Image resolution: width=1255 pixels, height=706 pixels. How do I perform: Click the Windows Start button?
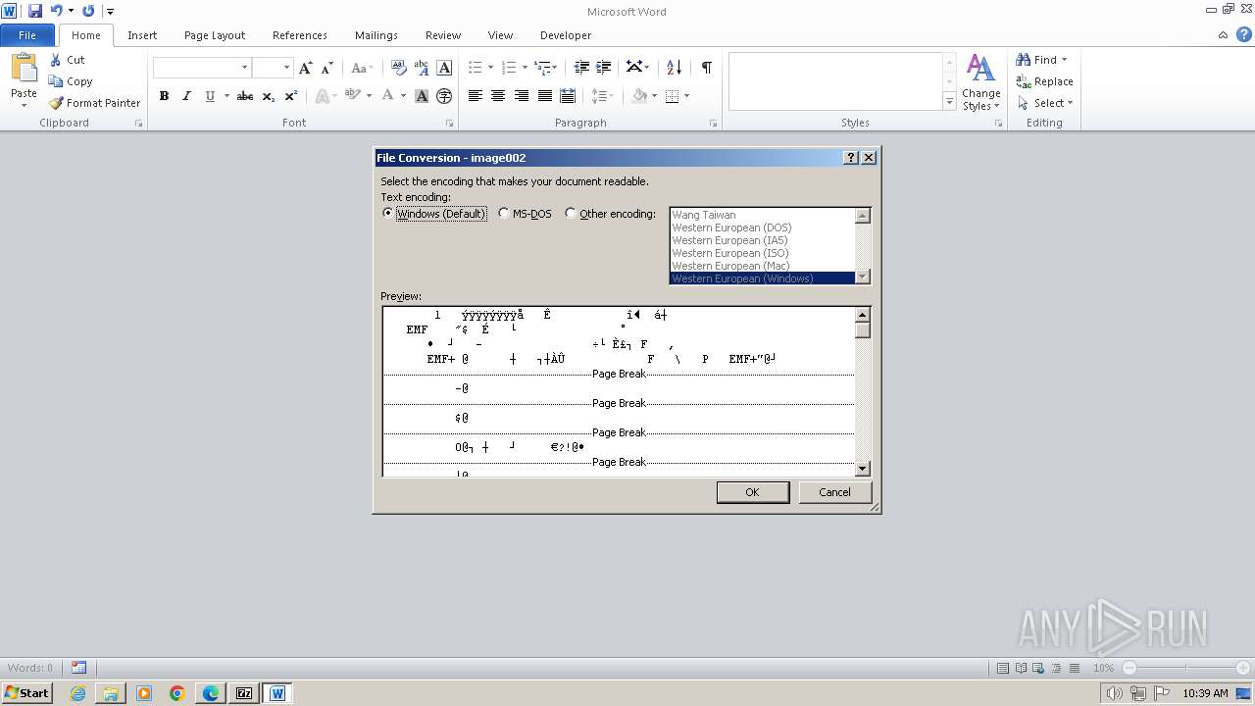(x=26, y=693)
